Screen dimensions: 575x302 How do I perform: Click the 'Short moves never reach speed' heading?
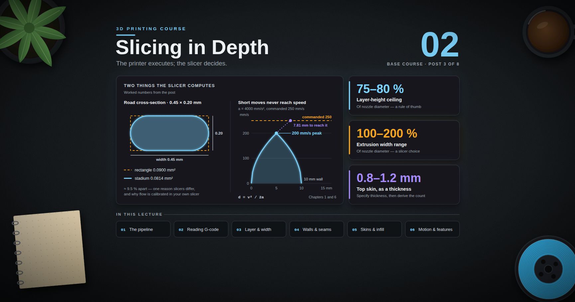[x=272, y=103]
